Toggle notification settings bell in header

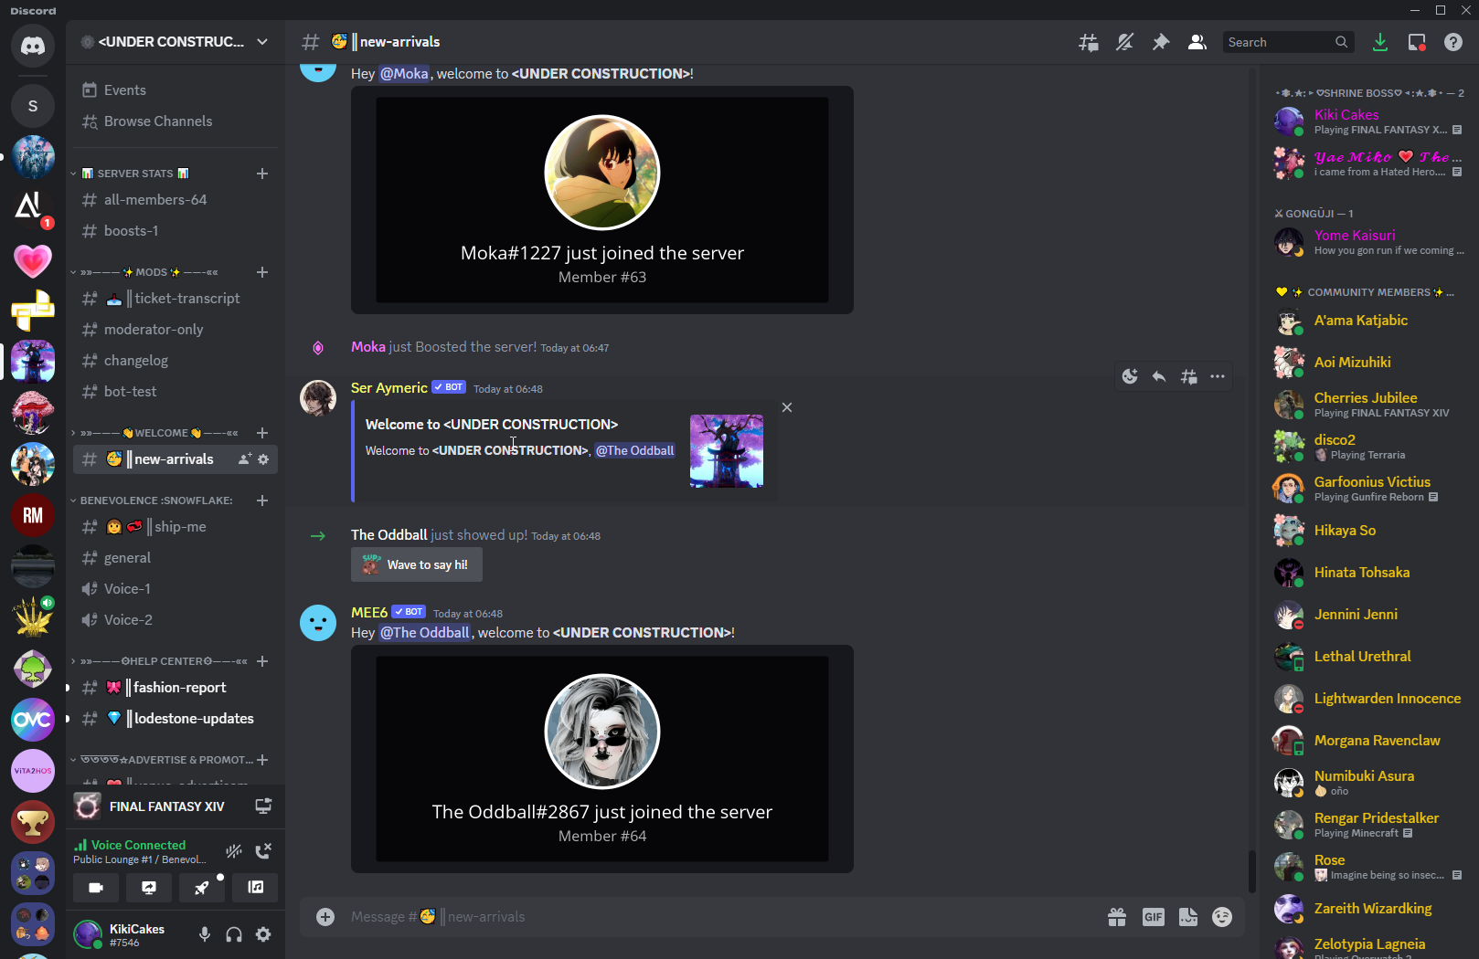(x=1124, y=42)
